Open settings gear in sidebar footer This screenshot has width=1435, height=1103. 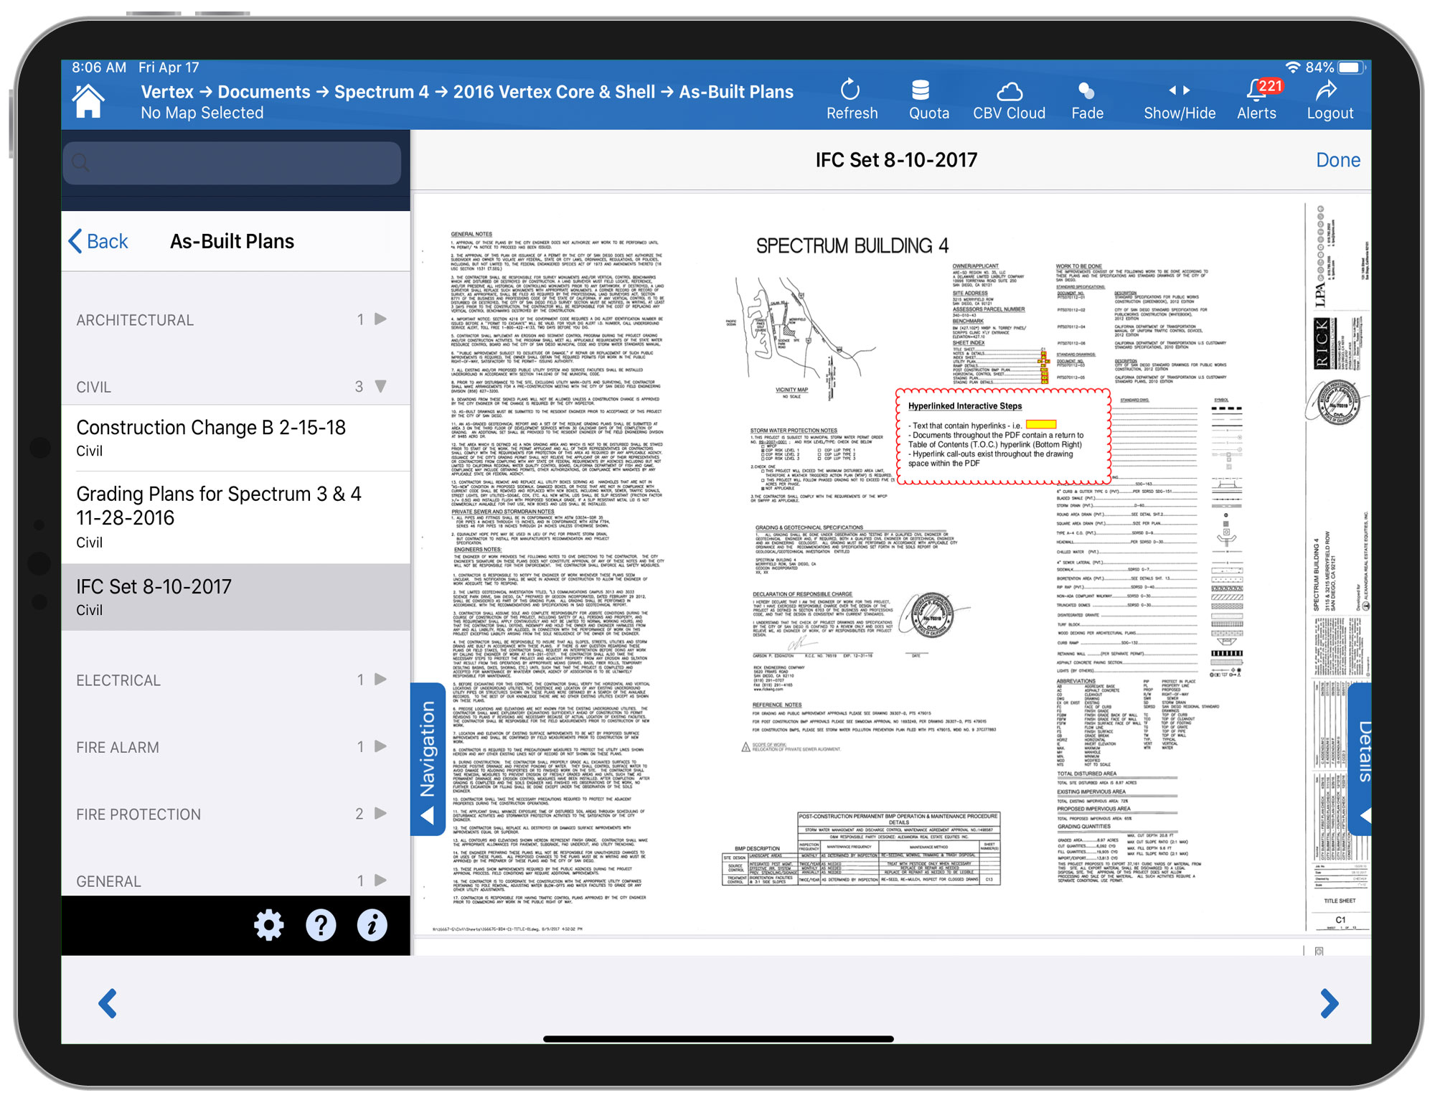coord(269,926)
